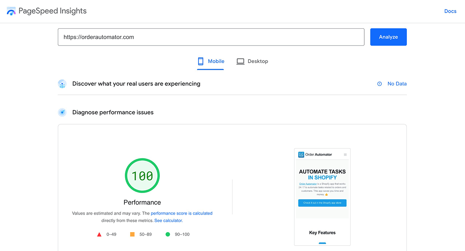Click the real users experience icon
Viewport: 465px width, 251px height.
coord(62,84)
